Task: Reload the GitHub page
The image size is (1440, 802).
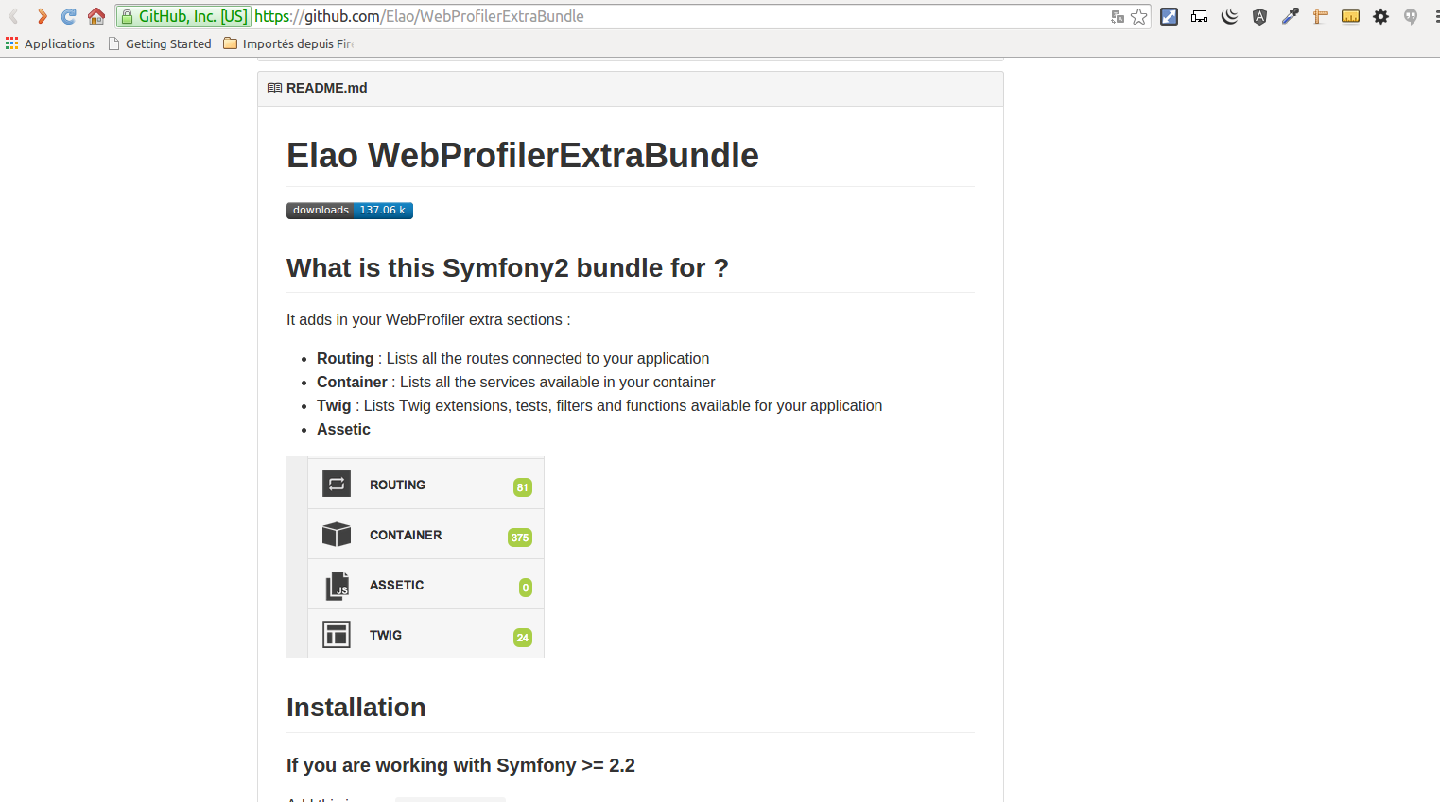Action: (x=68, y=16)
